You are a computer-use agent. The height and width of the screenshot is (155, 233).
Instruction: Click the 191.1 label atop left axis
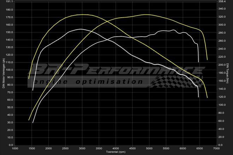10,2
